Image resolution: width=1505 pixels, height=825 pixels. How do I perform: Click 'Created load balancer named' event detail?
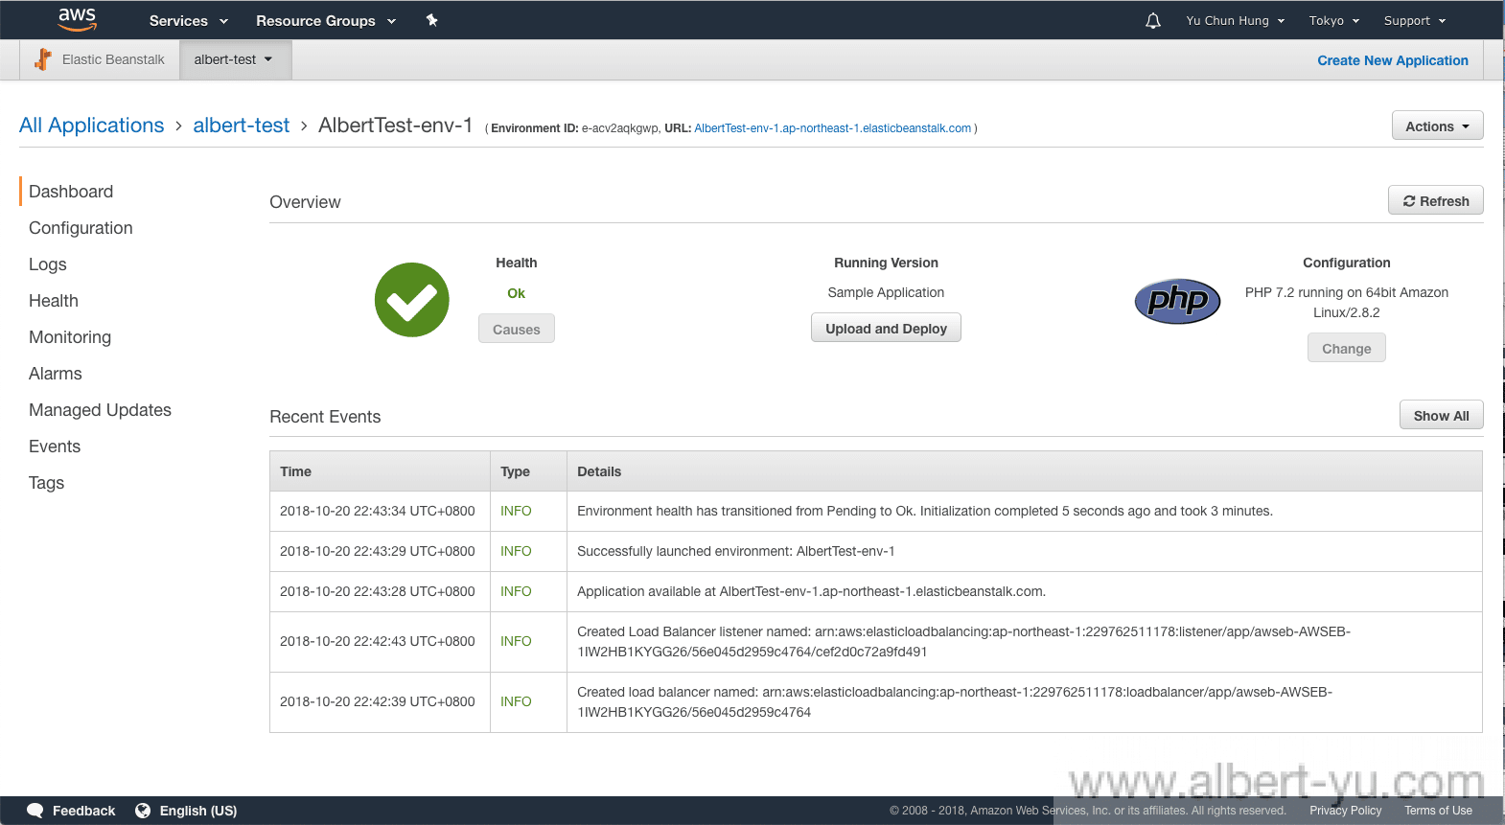tap(955, 701)
